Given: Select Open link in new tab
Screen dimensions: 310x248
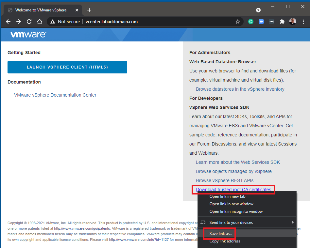Looking at the screenshot, I should pos(227,196).
